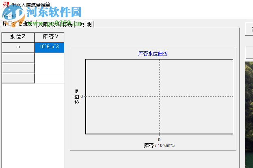Screen dimensions: 253x168
Task: Select the m unit cell under 水位Z
Action: pos(18,48)
